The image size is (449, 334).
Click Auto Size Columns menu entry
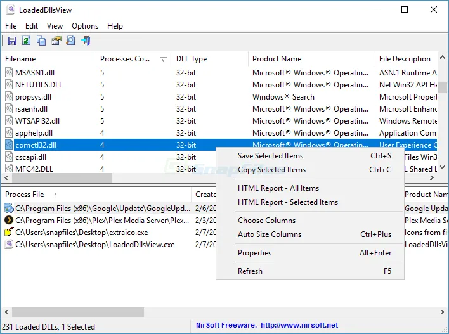tap(310, 234)
